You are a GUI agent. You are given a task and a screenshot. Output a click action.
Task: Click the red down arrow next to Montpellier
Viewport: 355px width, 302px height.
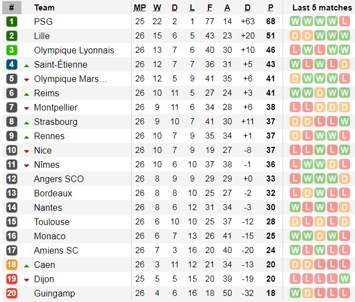point(26,108)
